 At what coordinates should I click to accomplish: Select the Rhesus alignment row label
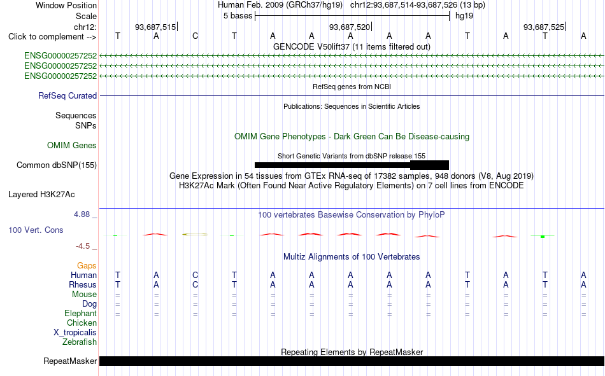tap(83, 284)
